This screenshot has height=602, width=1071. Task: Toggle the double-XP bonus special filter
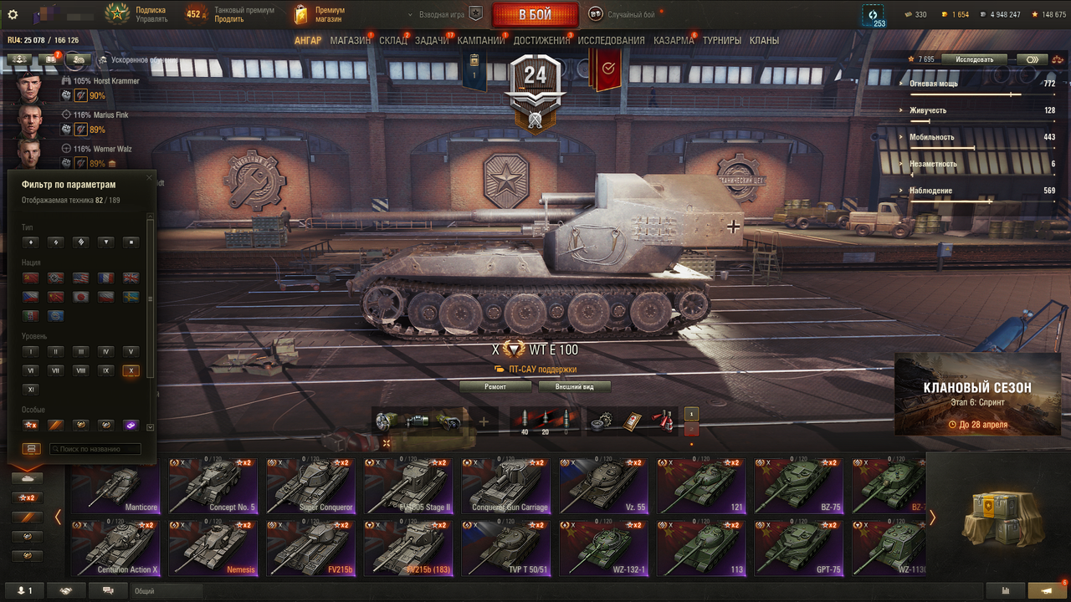(x=31, y=425)
